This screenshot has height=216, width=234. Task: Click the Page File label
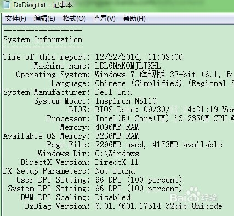coord(69,145)
